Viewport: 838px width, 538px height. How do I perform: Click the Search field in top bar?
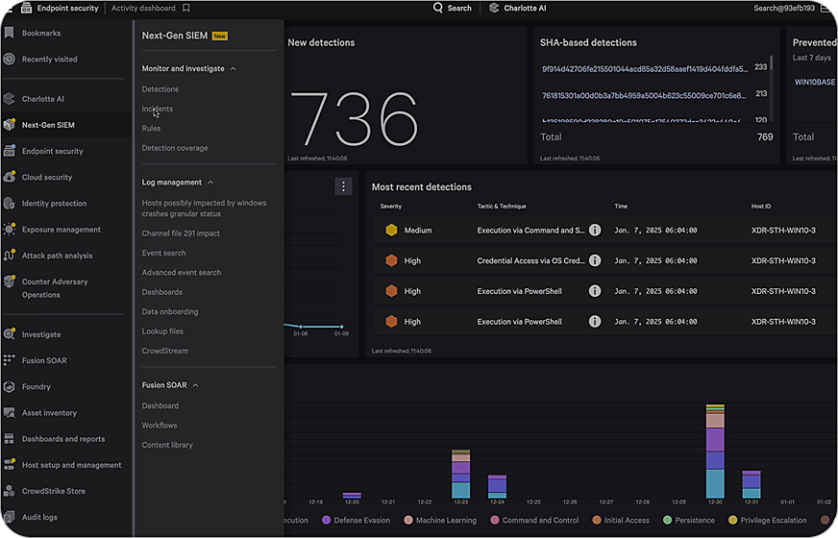point(453,9)
